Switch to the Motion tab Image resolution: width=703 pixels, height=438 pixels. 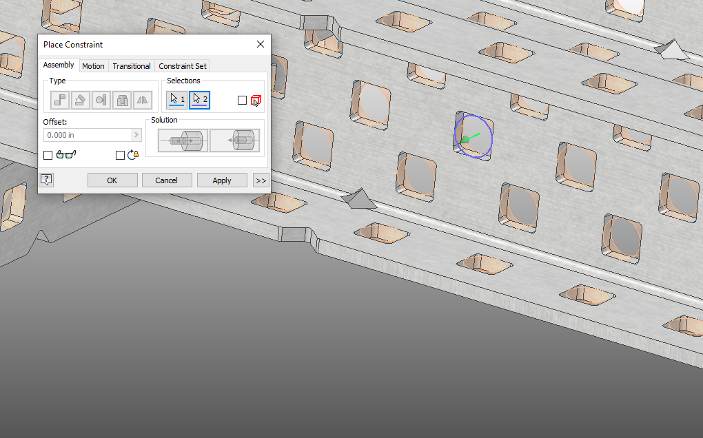point(93,66)
